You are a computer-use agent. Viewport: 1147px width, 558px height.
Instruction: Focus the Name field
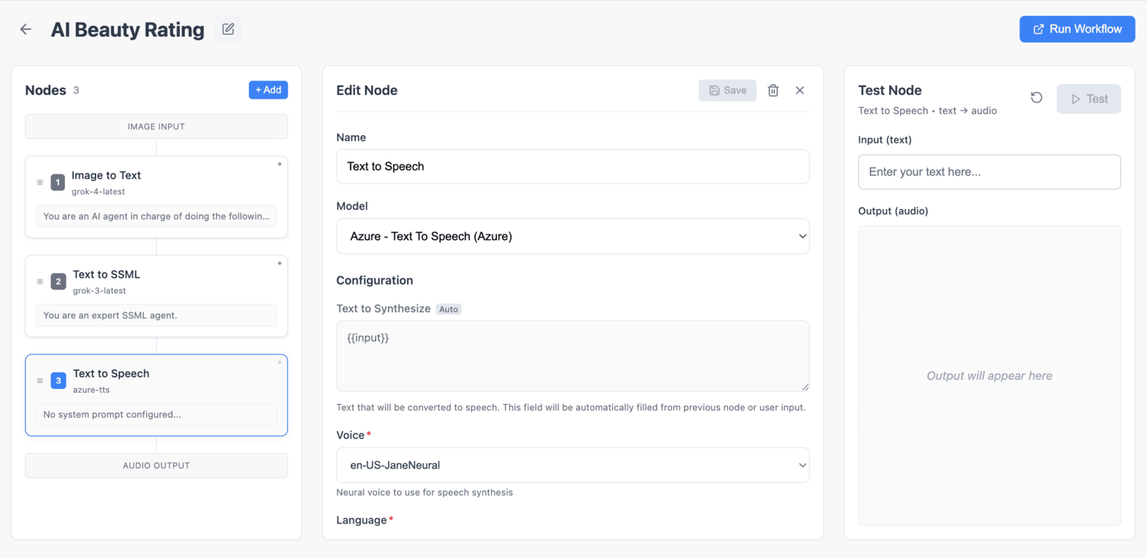572,166
